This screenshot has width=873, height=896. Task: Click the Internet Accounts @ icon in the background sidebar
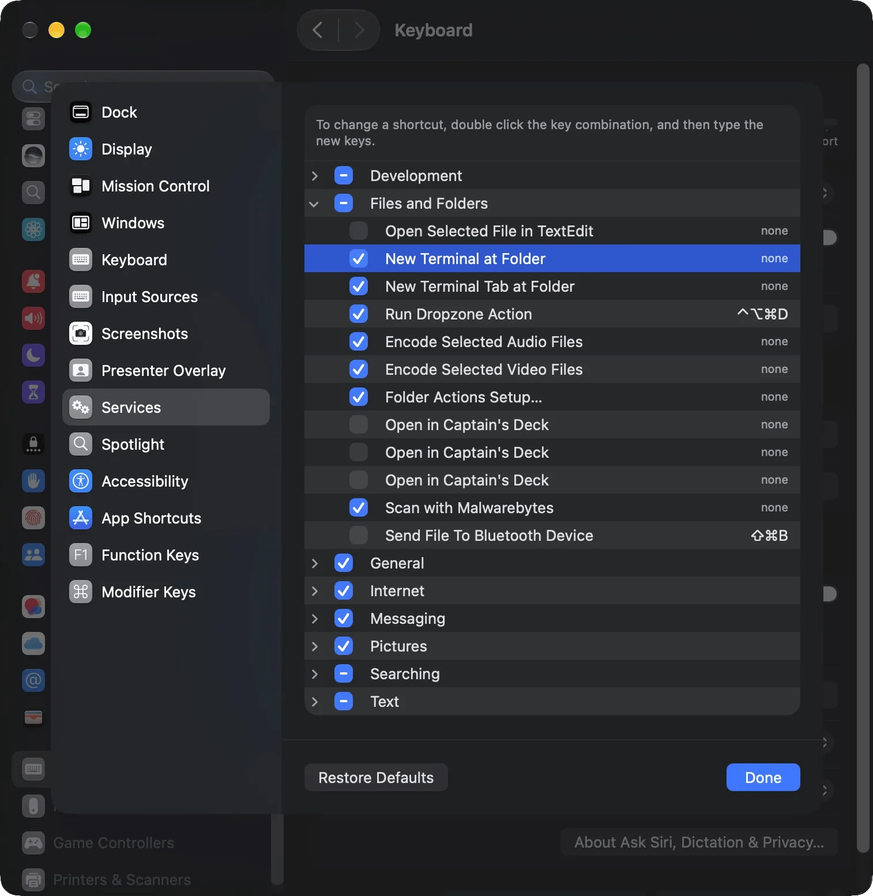coord(33,680)
